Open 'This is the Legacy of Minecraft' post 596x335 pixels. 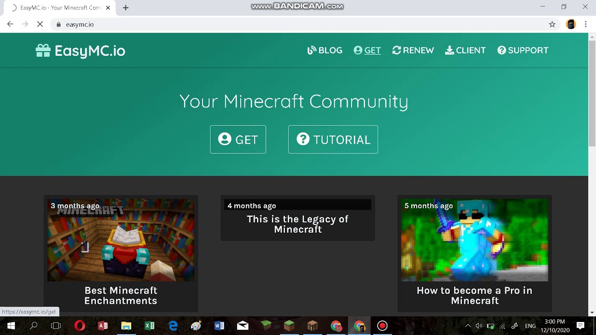(298, 224)
